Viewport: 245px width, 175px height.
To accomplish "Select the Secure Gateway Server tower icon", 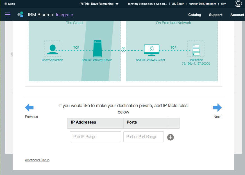I will tap(97, 49).
